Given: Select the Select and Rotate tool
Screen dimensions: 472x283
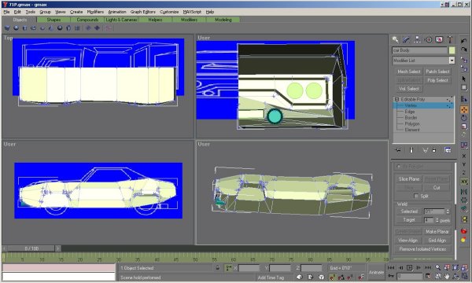Looking at the screenshot, I should tap(464, 118).
